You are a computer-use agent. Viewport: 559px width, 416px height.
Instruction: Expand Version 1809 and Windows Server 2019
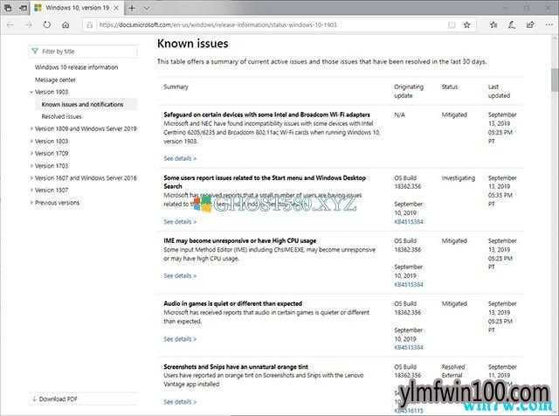[x=31, y=128]
